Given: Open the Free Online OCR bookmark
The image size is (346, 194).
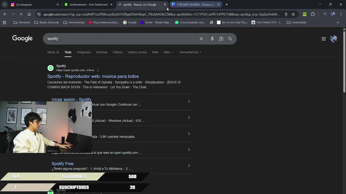Looking at the screenshot, I should (267, 22).
